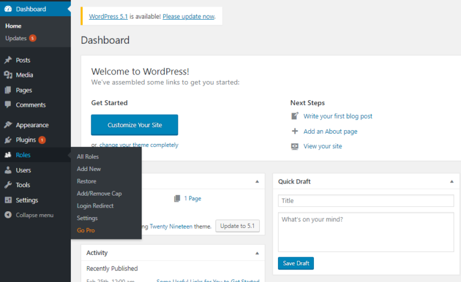Click the pencil icon beside Write your first blog post
The image size is (461, 282).
295,116
